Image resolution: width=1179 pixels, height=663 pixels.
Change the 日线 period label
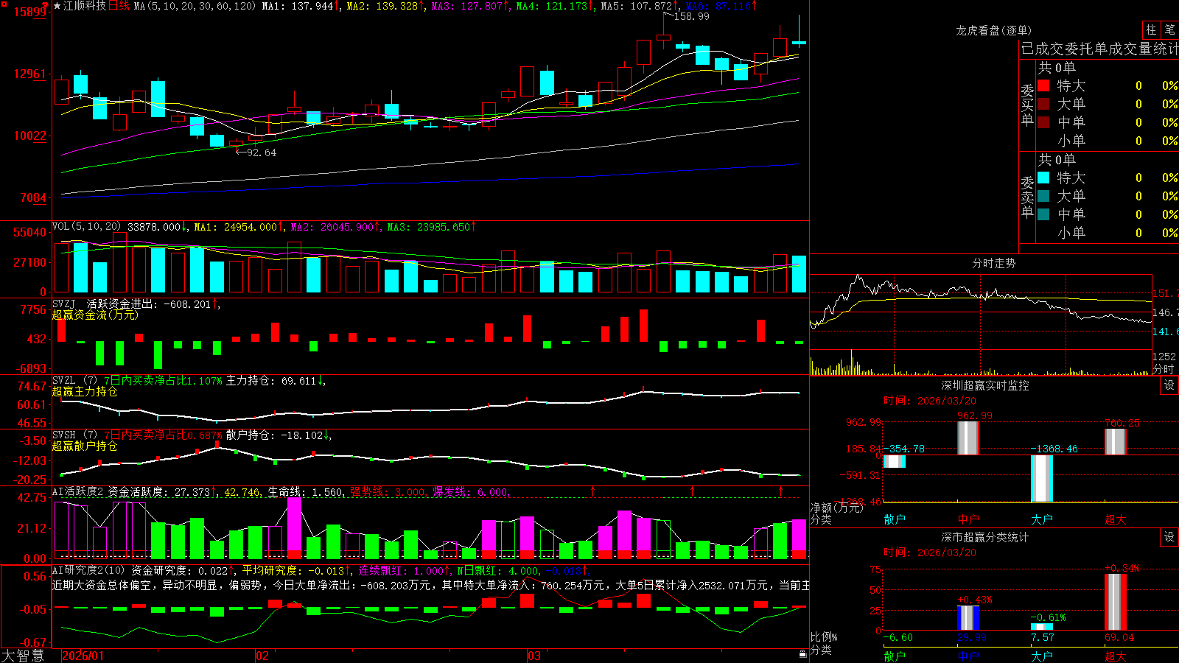tap(119, 6)
